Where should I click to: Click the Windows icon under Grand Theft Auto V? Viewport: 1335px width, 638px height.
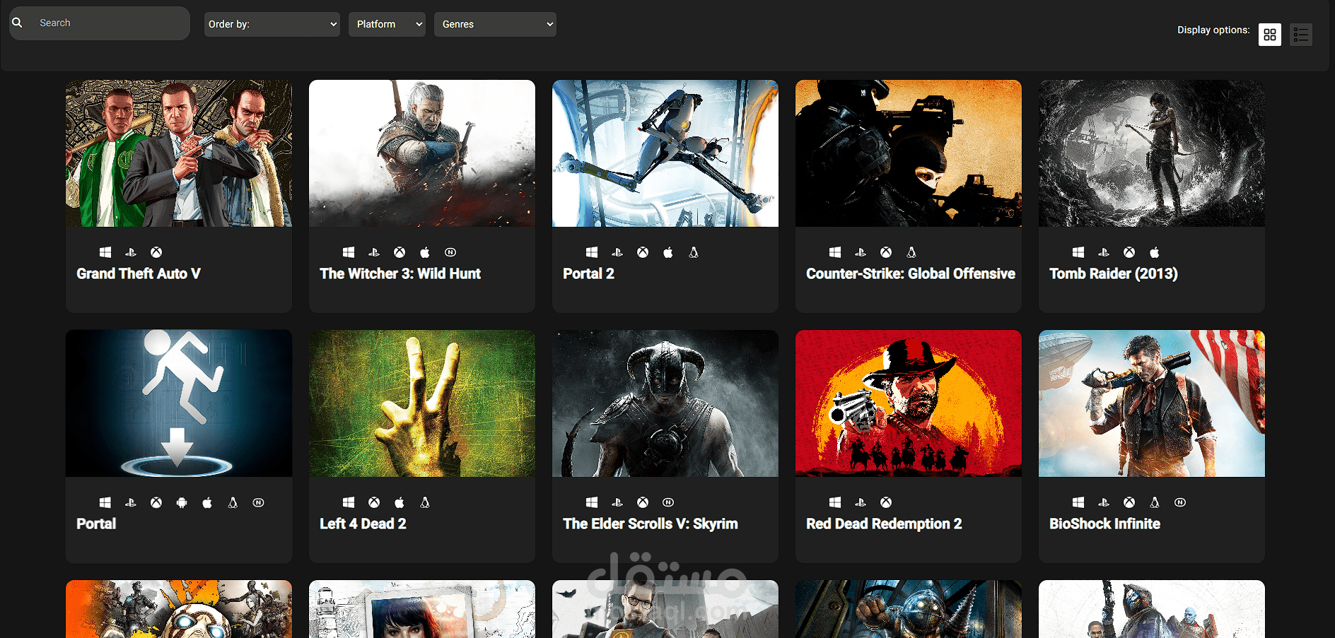(x=105, y=252)
